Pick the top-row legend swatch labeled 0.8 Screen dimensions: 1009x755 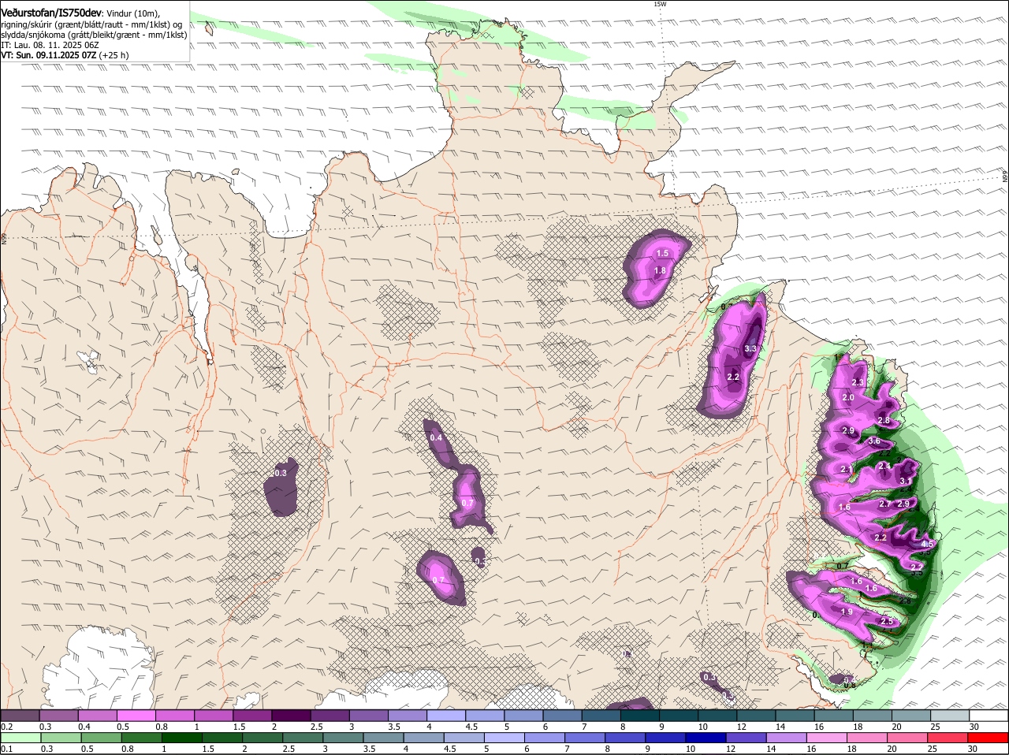pos(175,716)
